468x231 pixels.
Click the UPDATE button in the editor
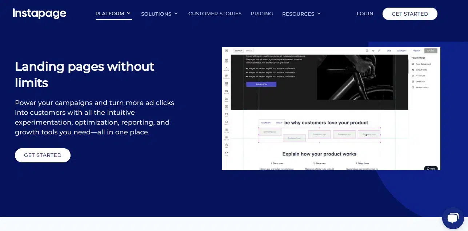point(431,51)
